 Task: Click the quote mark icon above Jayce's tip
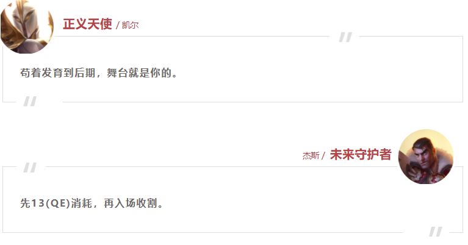[x=30, y=168]
